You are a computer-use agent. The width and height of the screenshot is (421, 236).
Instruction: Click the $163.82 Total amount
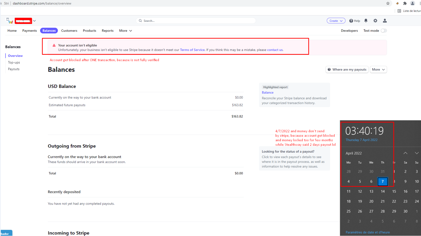click(x=237, y=116)
